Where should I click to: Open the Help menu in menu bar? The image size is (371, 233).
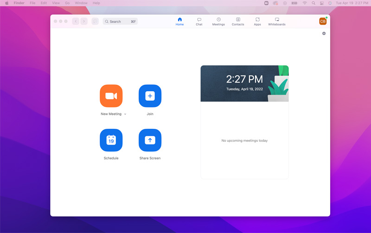[96, 3]
